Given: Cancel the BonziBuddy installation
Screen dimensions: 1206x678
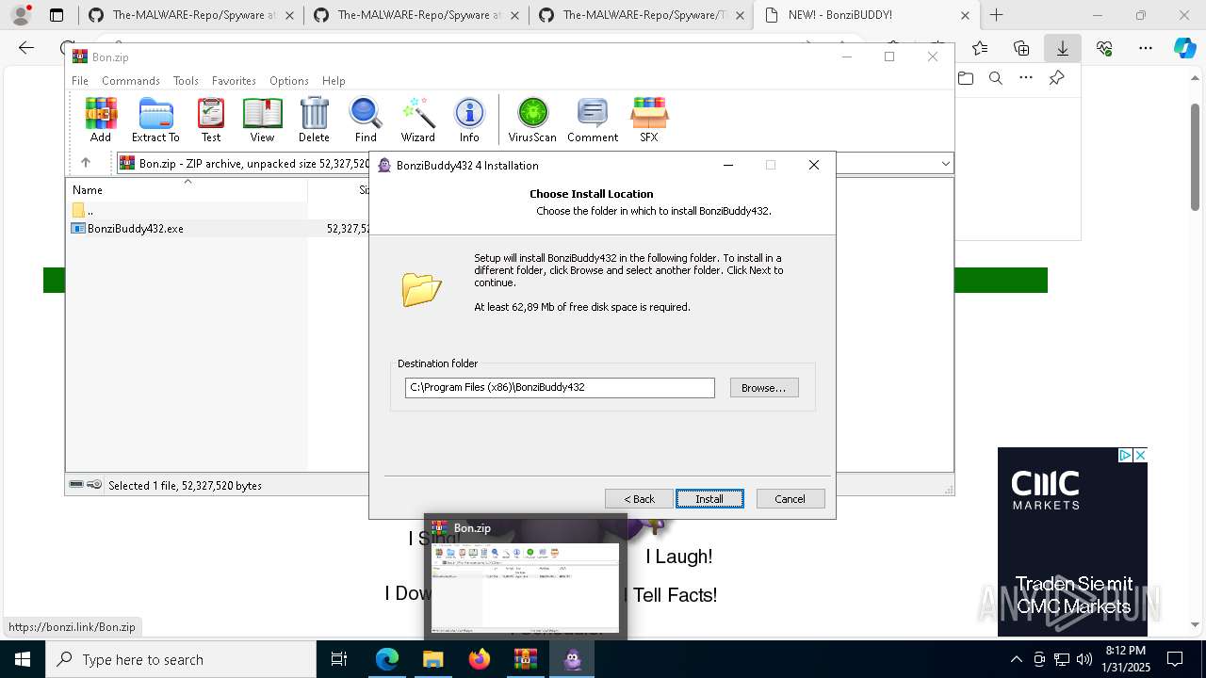Looking at the screenshot, I should pos(790,499).
